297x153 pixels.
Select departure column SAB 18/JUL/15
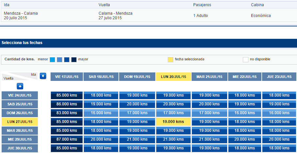pos(101,77)
